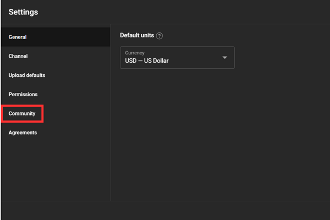The width and height of the screenshot is (330, 220).
Task: Click the dialog footer bar at bottom
Action: point(165,210)
